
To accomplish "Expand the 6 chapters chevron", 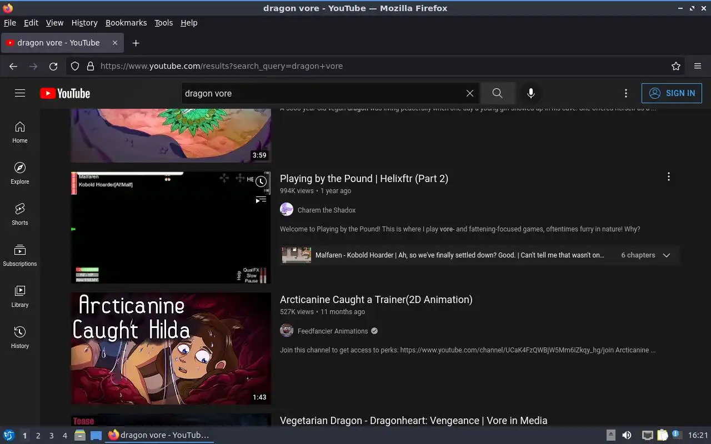I will (x=667, y=255).
